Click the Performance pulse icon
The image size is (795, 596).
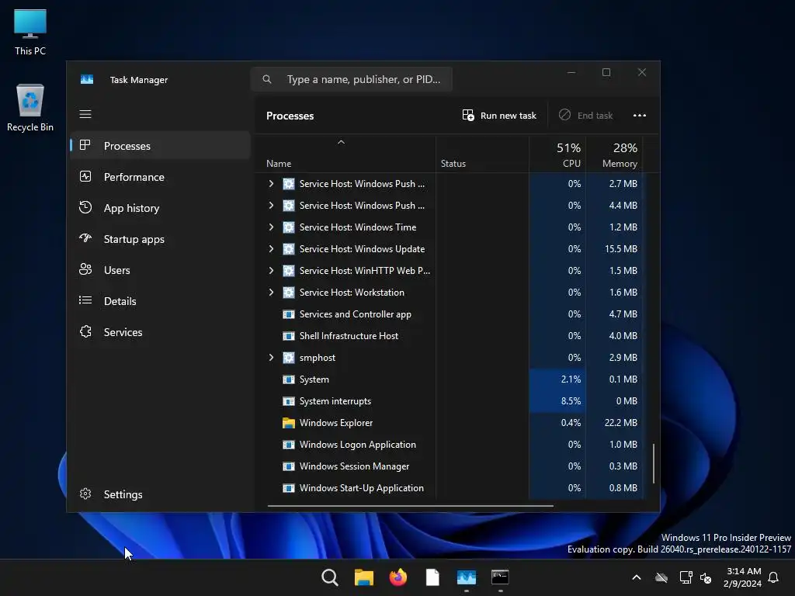85,176
